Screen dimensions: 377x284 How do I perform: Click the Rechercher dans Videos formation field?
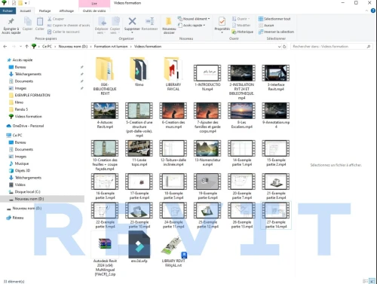coord(331,47)
